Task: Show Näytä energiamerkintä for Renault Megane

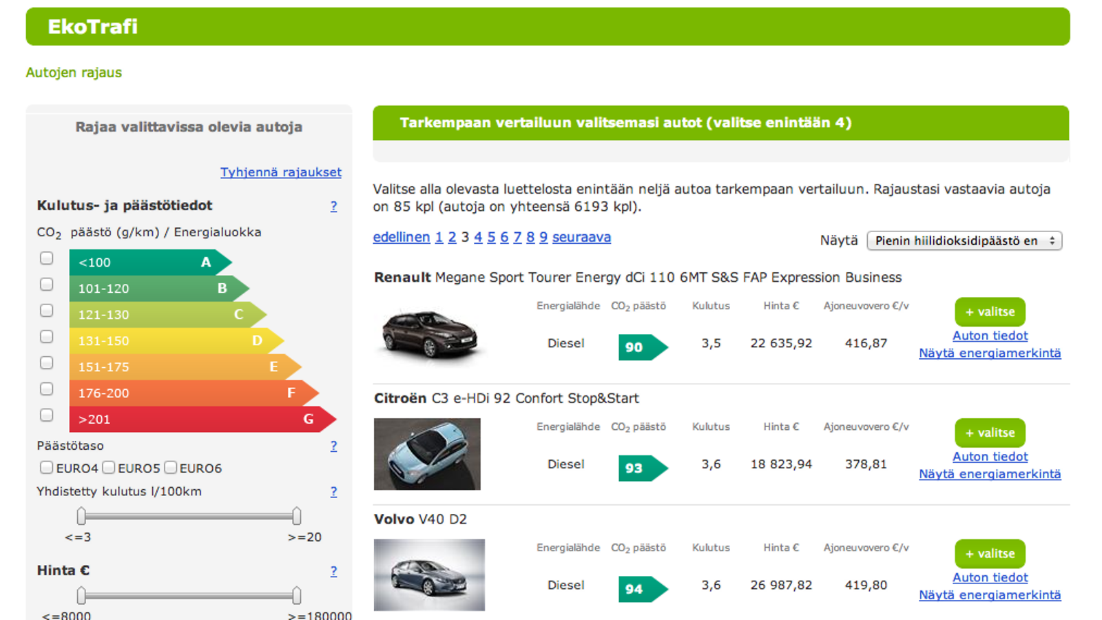Action: (990, 353)
